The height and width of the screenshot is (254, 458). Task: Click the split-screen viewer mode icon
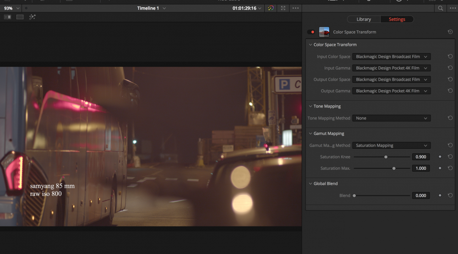pyautogui.click(x=20, y=17)
